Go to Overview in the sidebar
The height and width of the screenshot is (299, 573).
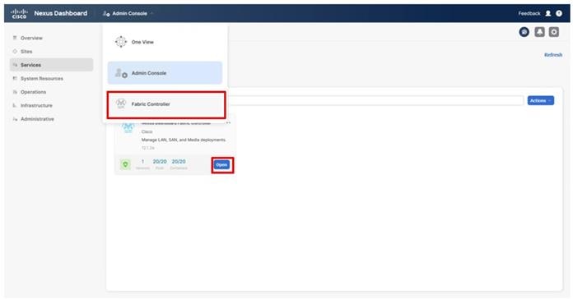tap(31, 38)
